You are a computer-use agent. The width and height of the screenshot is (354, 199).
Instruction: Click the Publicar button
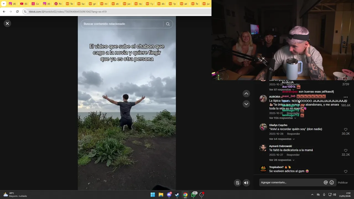[x=343, y=182]
